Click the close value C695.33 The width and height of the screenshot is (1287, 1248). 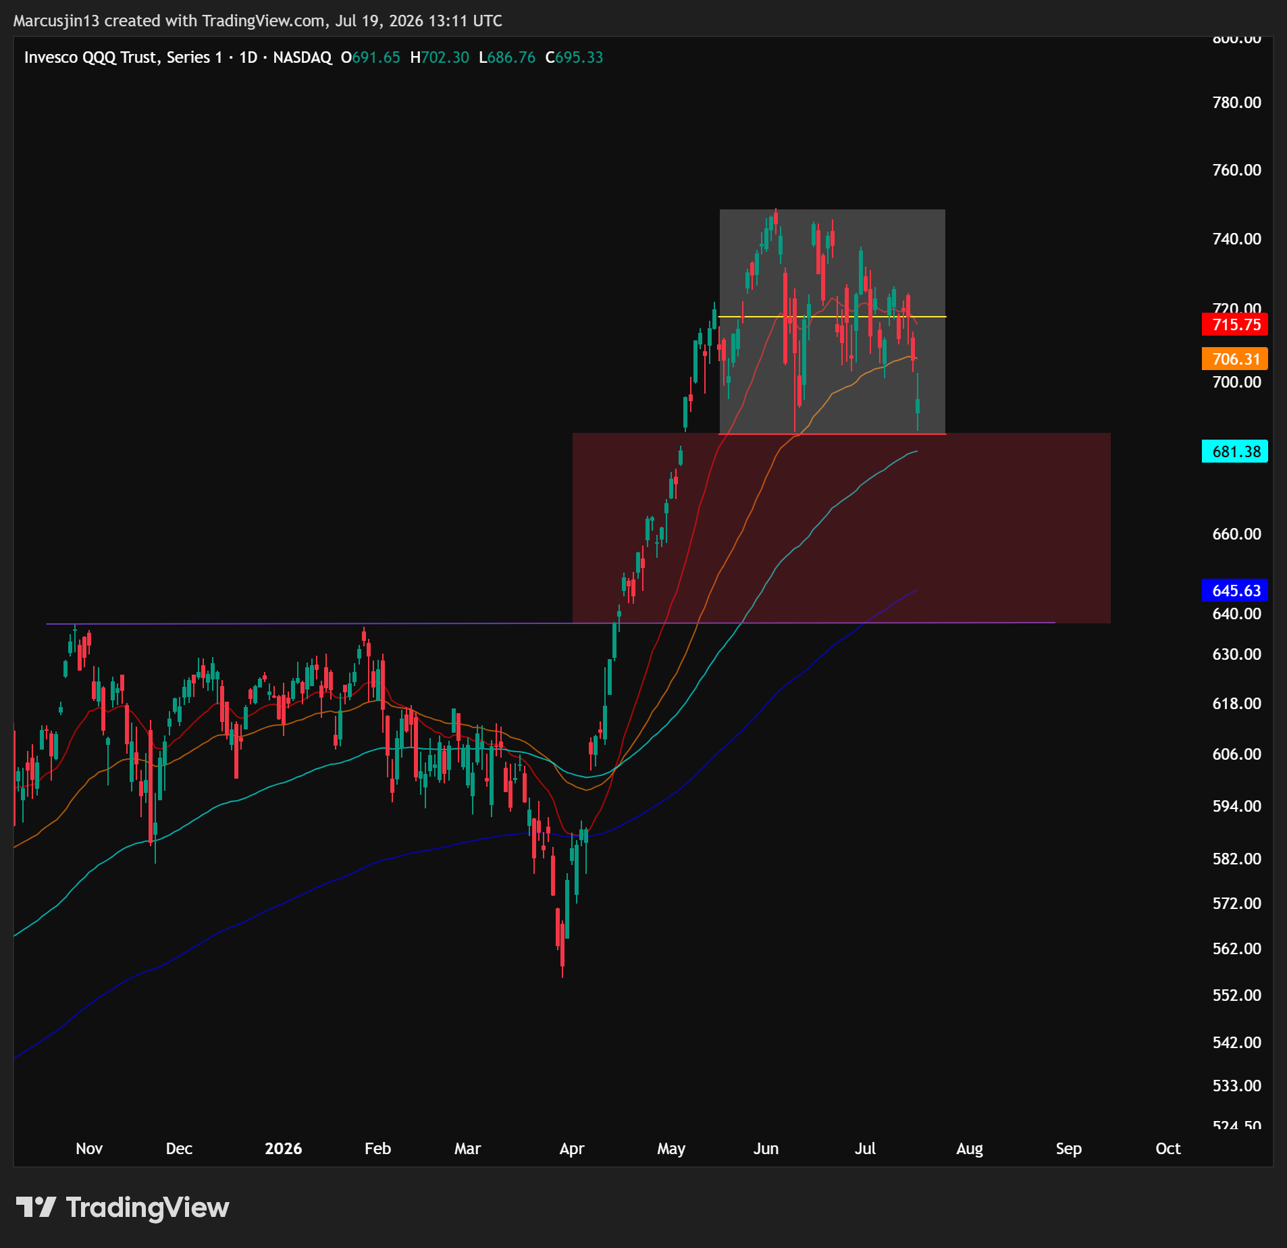pos(575,57)
